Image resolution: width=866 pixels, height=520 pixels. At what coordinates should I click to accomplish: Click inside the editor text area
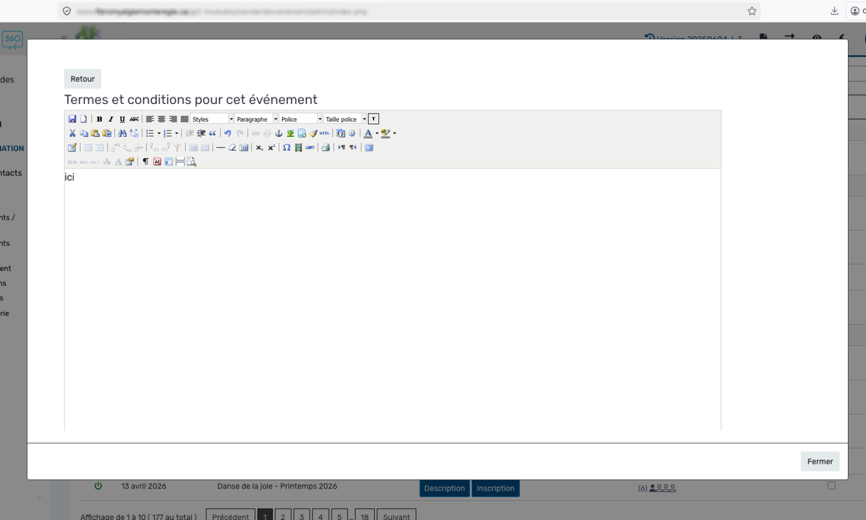[x=393, y=300]
